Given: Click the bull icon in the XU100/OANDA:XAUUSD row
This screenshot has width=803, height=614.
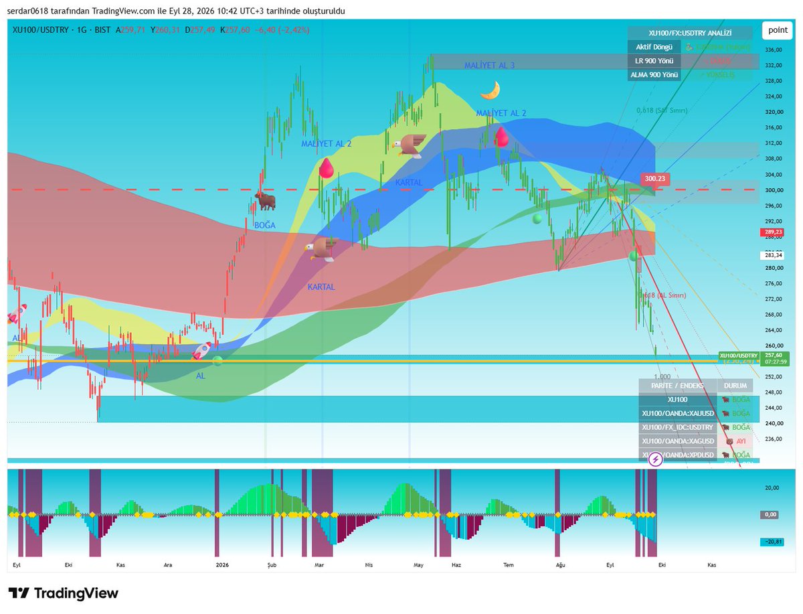Looking at the screenshot, I should pos(726,414).
